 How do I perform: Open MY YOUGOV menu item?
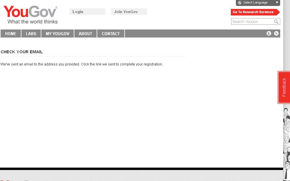(x=57, y=34)
